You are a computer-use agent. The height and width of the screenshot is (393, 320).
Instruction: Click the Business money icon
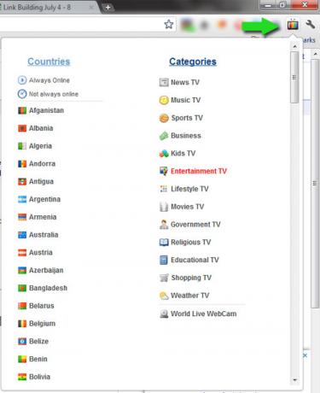pyautogui.click(x=164, y=136)
